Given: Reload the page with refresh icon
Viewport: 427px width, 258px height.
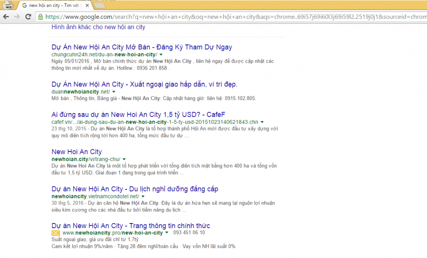Looking at the screenshot, I should pos(28,17).
